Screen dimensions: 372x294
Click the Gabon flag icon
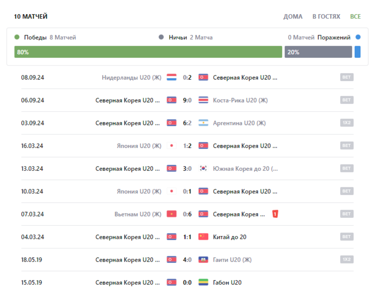coord(203,282)
